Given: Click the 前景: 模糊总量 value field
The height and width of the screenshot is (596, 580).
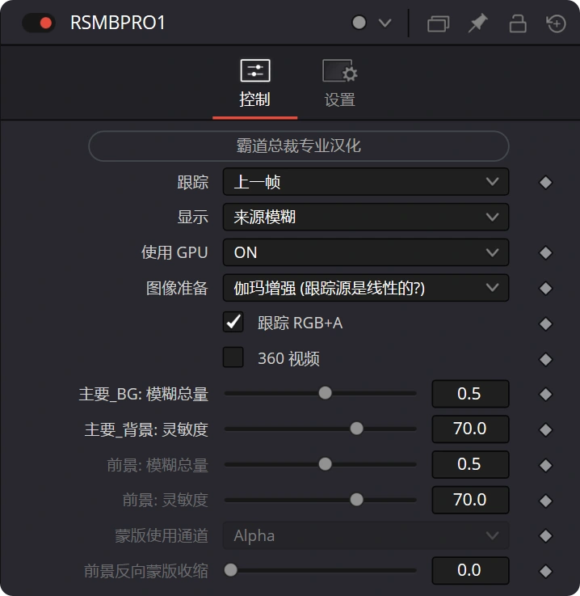Looking at the screenshot, I should (470, 464).
